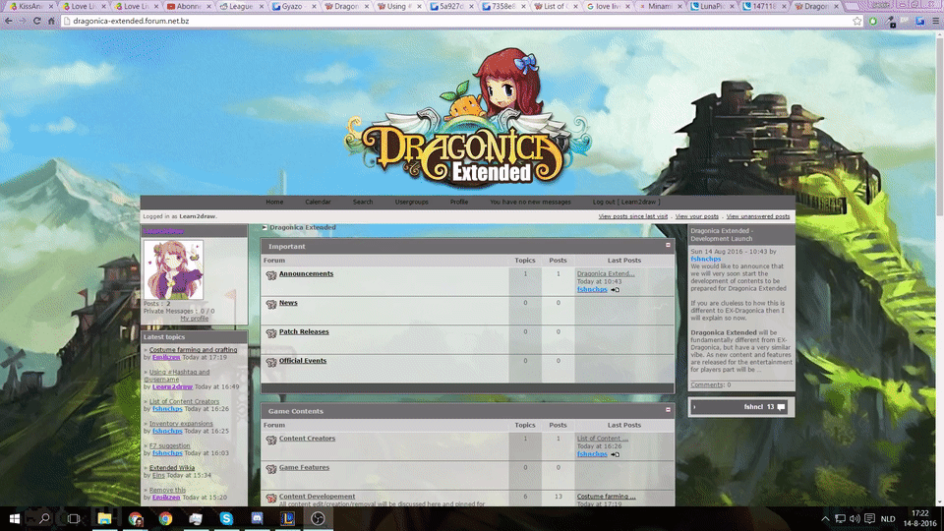Open Comments link under news post
944x531 pixels.
(707, 384)
